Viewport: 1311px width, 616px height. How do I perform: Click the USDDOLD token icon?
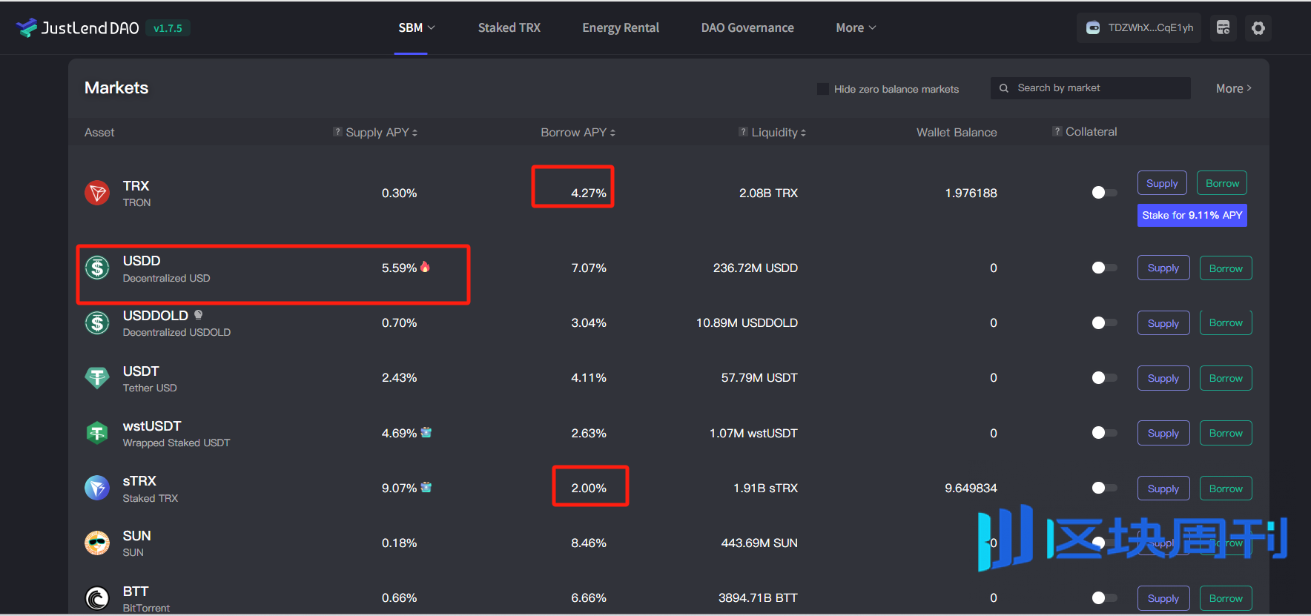coord(97,323)
